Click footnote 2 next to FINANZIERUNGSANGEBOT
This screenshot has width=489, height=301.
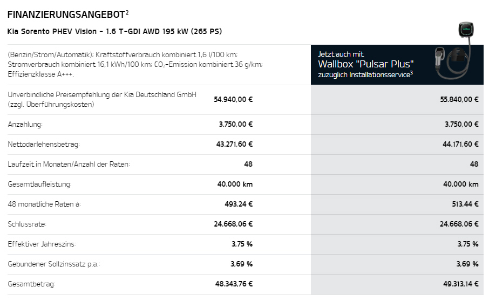click(x=127, y=12)
